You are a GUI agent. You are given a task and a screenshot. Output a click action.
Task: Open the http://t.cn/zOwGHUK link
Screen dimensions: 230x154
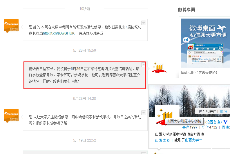pos(59,33)
